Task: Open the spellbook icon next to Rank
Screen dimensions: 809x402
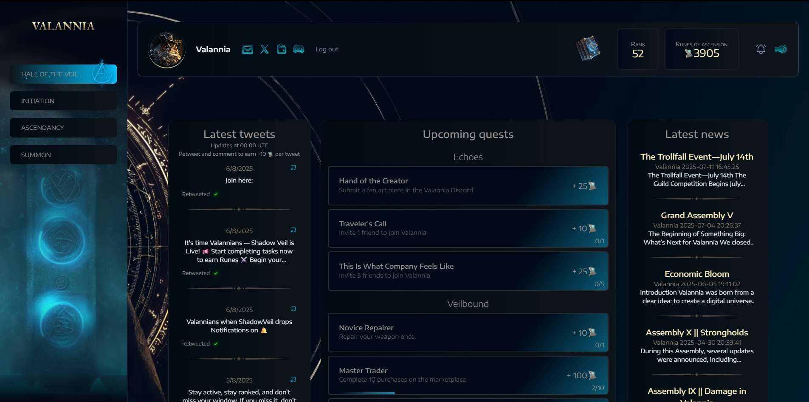Action: (x=588, y=48)
